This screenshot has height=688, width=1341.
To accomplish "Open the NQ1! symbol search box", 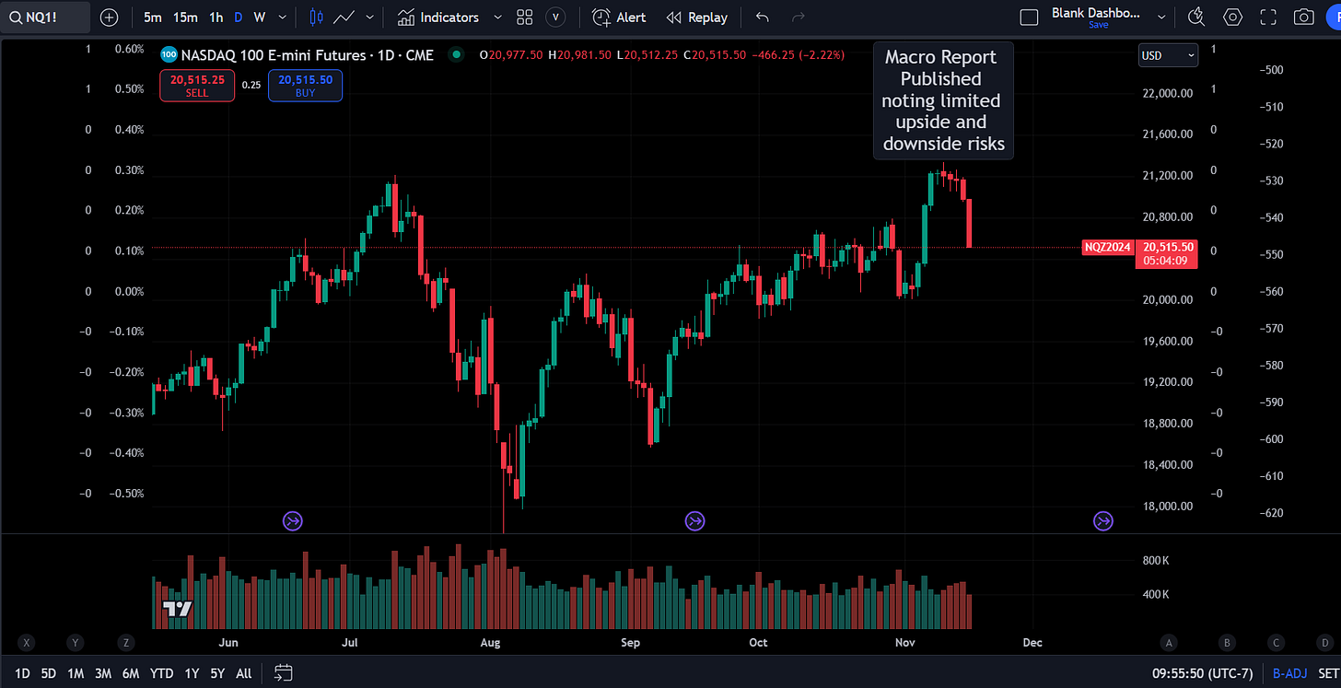I will tap(45, 17).
